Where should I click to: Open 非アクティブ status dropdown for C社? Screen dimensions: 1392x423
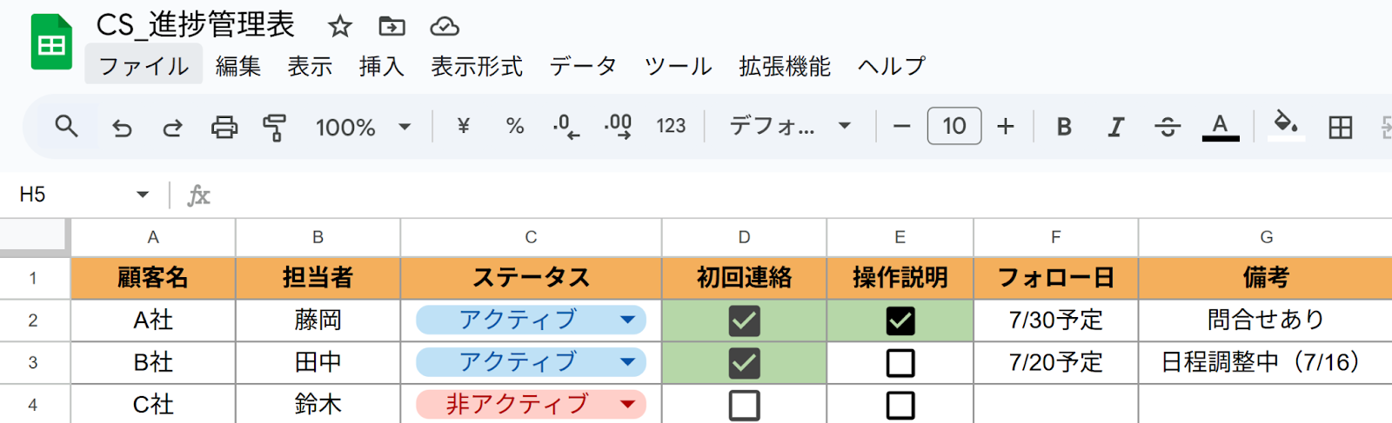tap(627, 404)
